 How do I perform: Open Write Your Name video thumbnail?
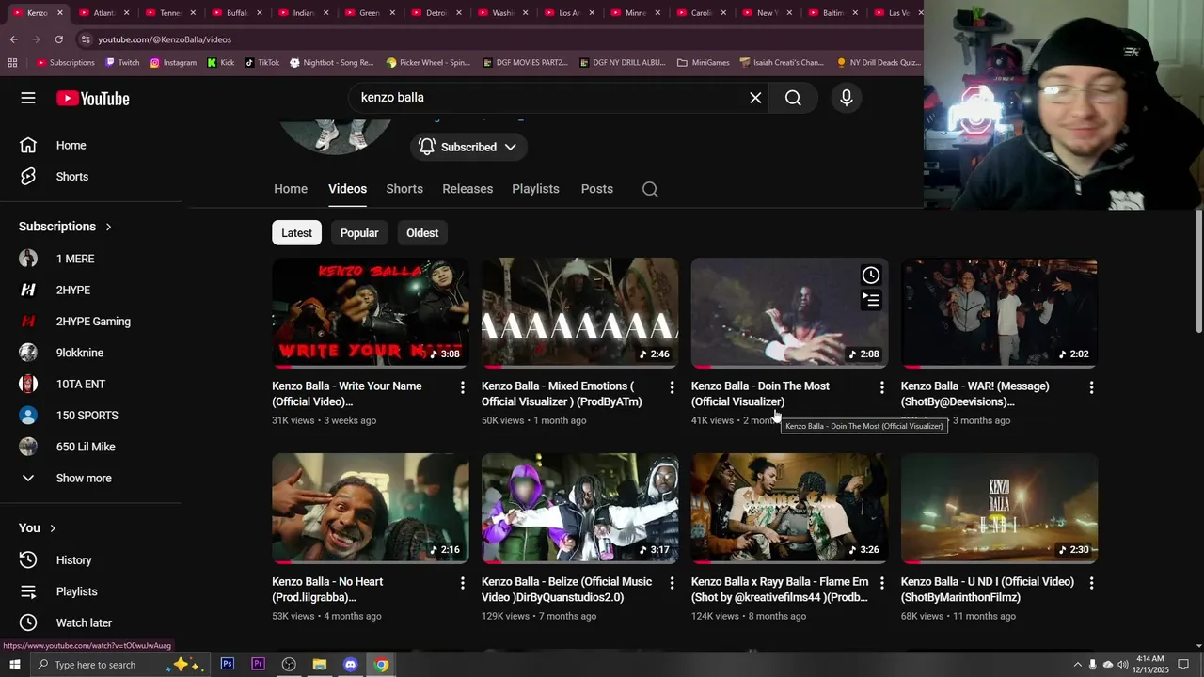click(x=371, y=312)
